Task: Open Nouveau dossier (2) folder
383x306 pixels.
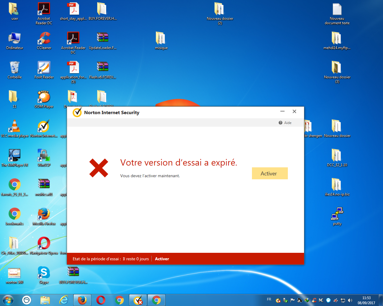Action: click(x=220, y=13)
